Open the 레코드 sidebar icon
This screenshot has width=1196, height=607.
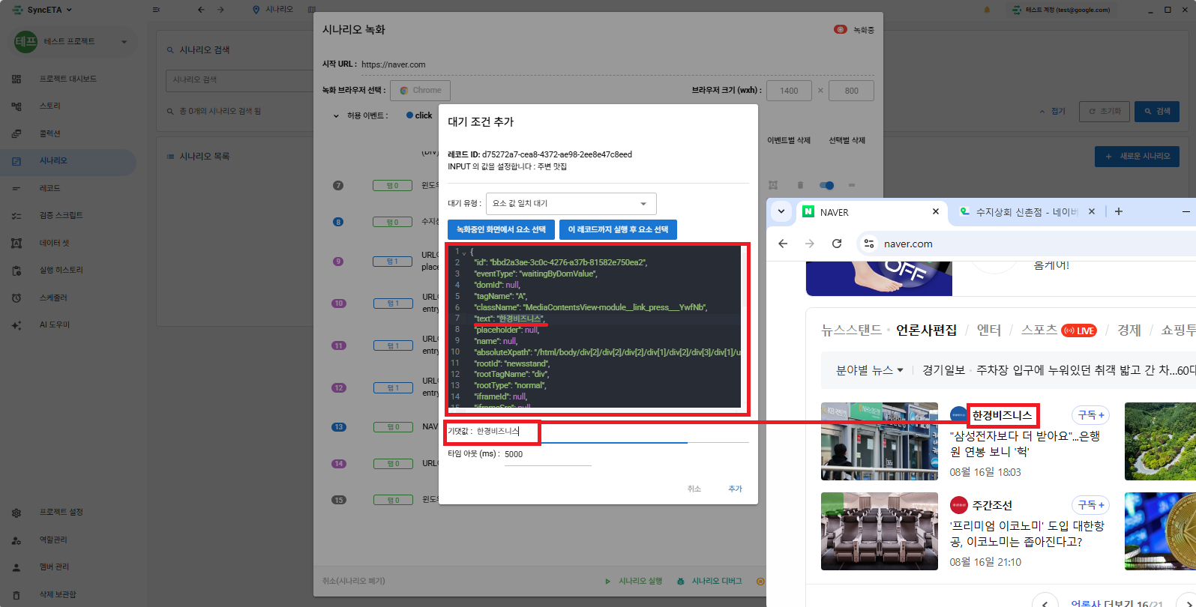tap(16, 188)
